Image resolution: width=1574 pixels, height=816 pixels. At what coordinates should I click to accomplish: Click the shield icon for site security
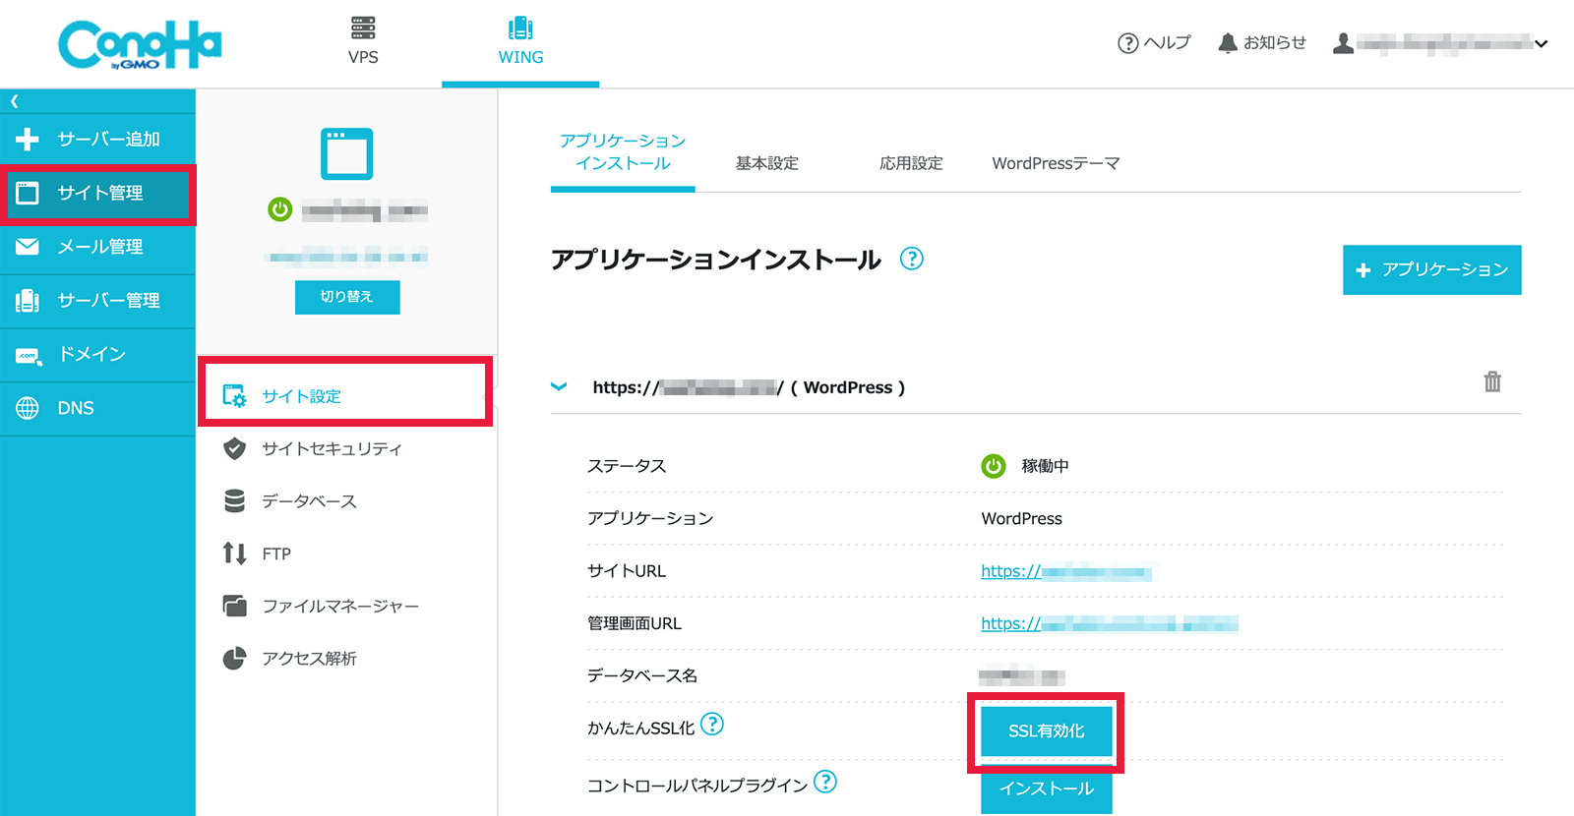(x=234, y=448)
